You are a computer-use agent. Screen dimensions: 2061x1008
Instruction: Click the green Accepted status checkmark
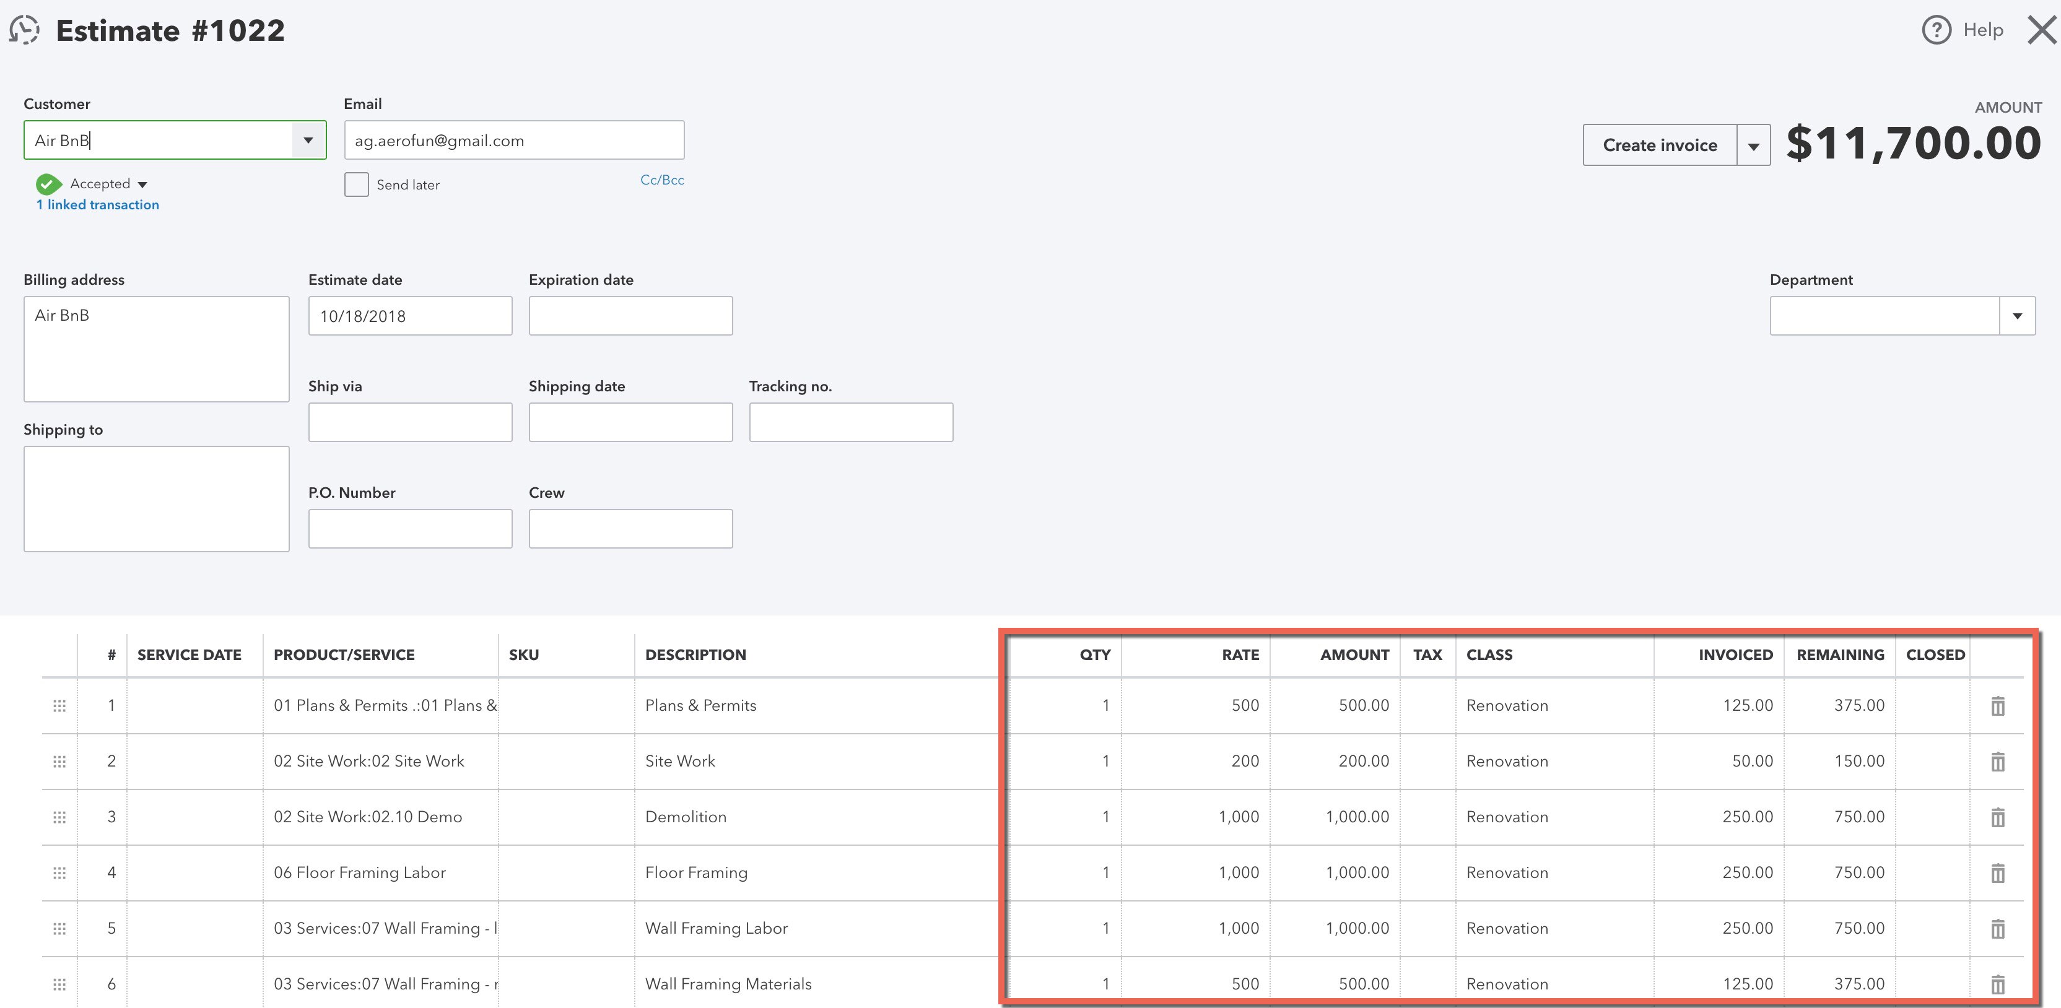pos(47,183)
